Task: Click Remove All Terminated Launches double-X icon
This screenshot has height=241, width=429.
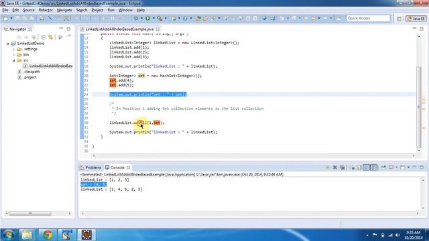Action: pos(343,167)
